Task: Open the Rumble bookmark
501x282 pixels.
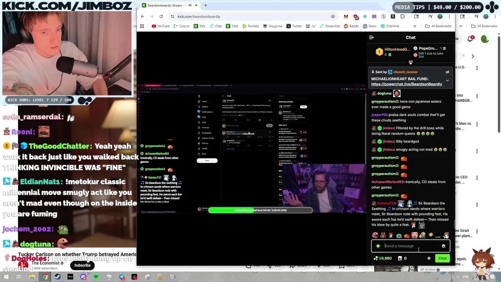Action: pyautogui.click(x=250, y=26)
